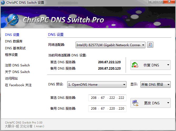Open 程序设置 in the sidebar
Screen dimensions: 176x131
coord(11,55)
